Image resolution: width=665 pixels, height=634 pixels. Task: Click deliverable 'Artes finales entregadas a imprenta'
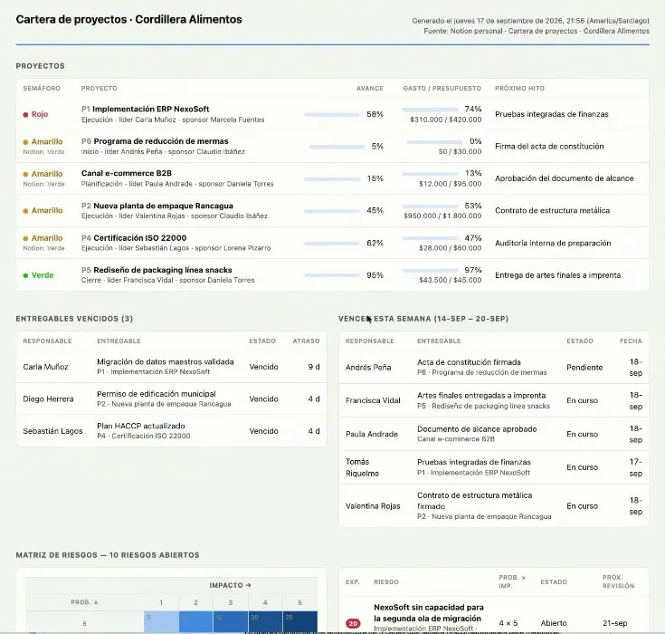click(481, 396)
